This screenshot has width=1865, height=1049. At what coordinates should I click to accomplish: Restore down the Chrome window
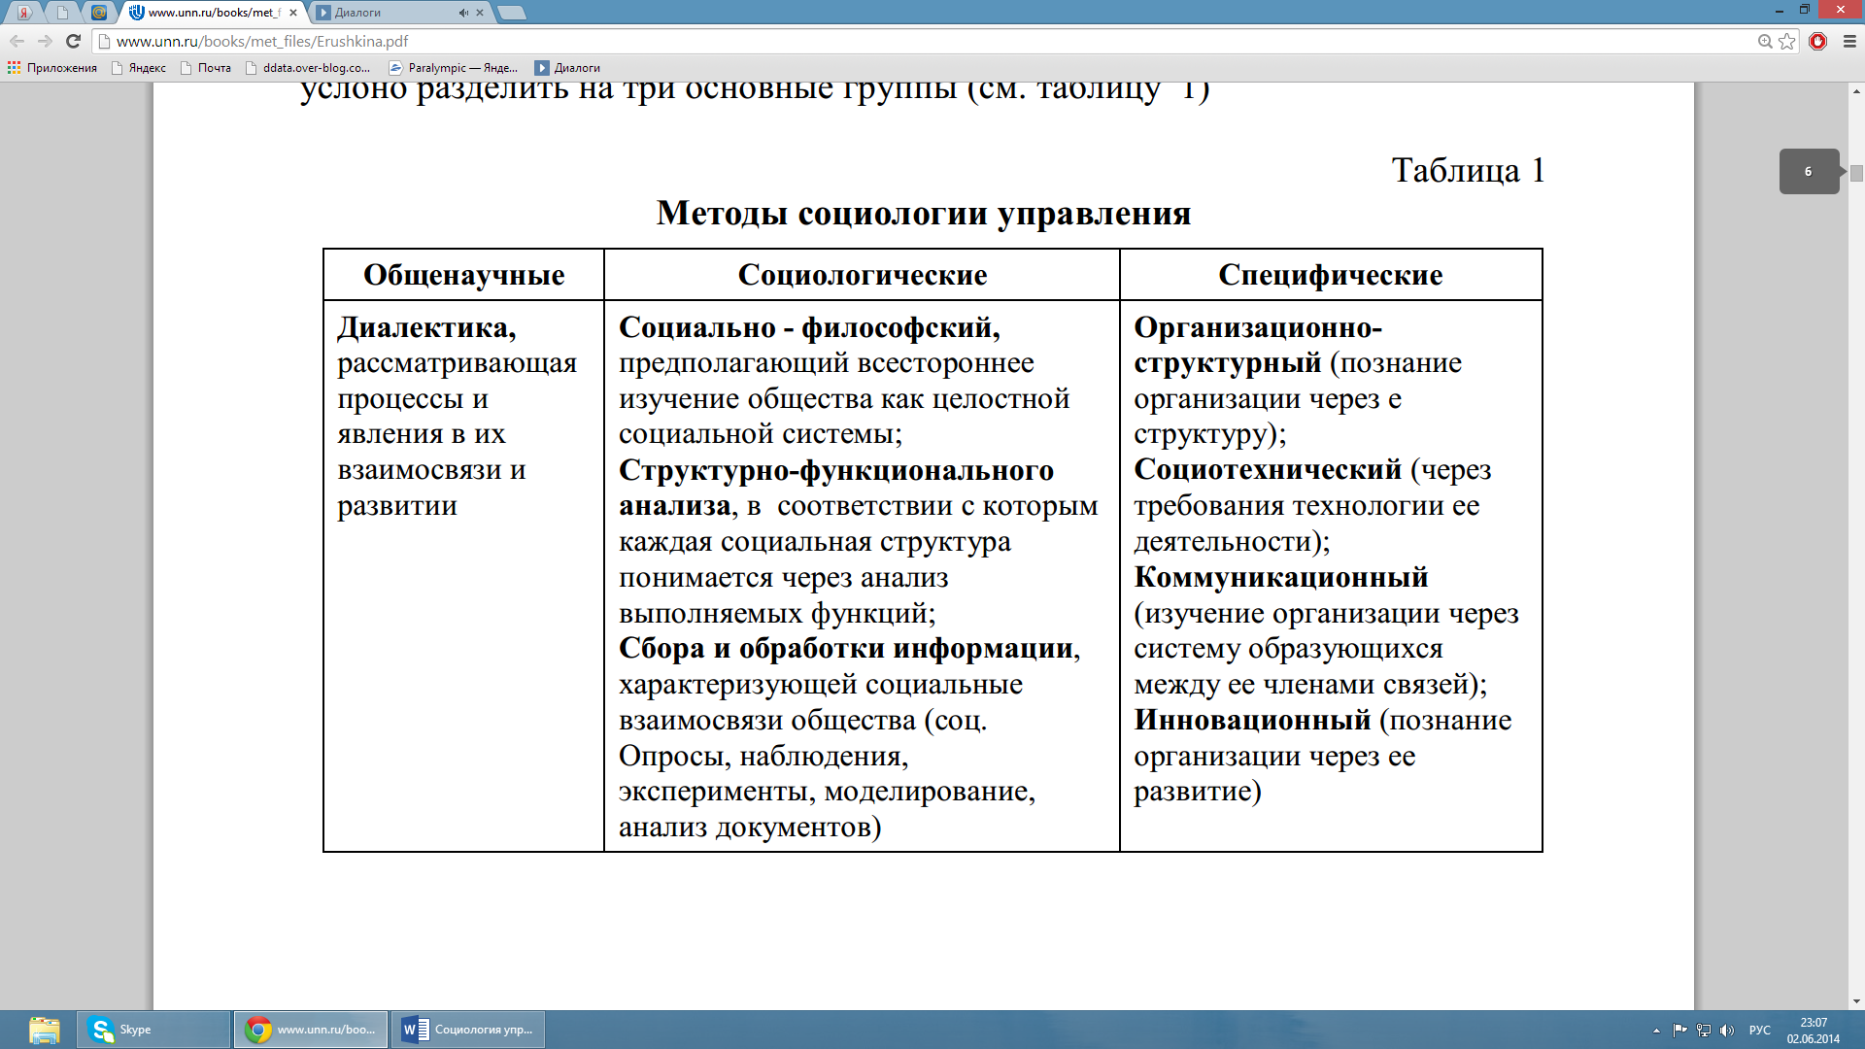click(1804, 10)
